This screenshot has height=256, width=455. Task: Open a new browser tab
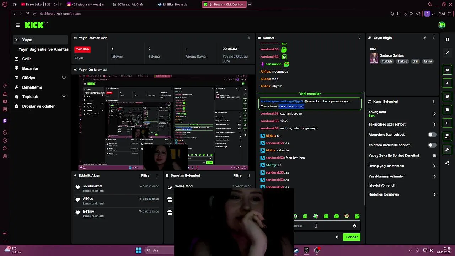point(250,4)
